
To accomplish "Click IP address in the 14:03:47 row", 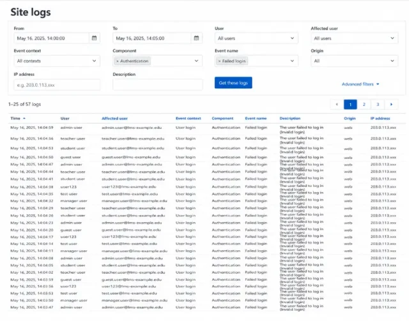I will [383, 308].
